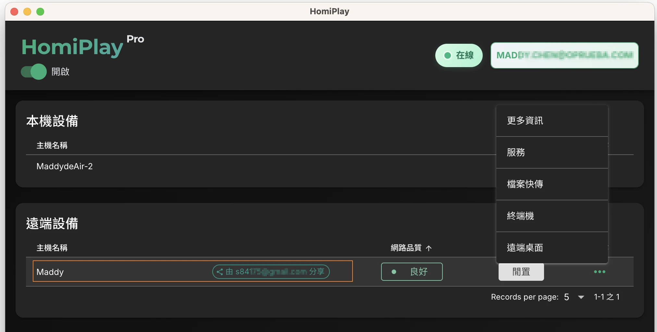
Task: Launch 遠端桌面 from the menu
Action: point(552,248)
